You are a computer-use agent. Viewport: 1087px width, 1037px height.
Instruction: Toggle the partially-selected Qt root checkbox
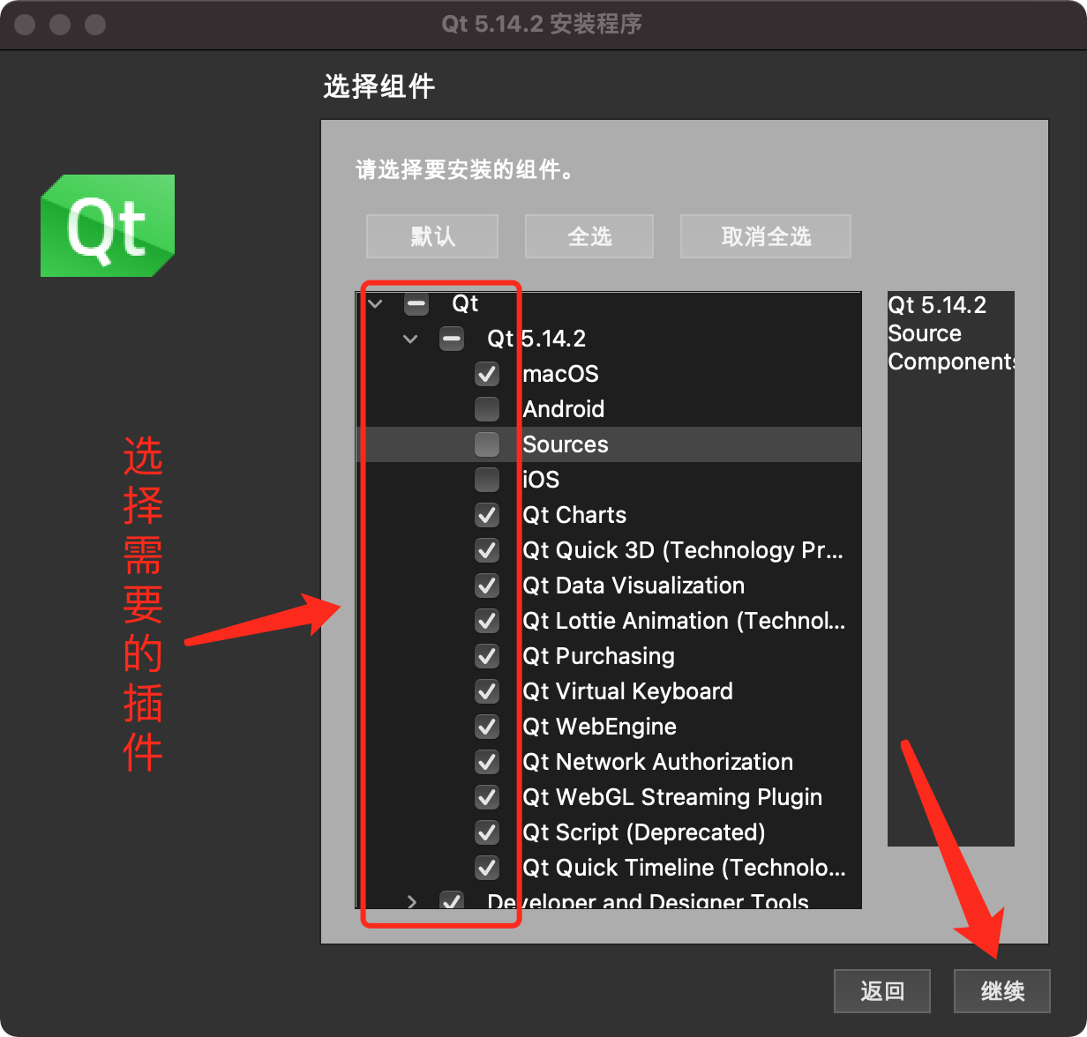coord(415,303)
